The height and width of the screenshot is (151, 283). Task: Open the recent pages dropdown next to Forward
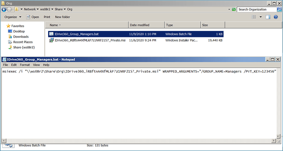click(13, 10)
